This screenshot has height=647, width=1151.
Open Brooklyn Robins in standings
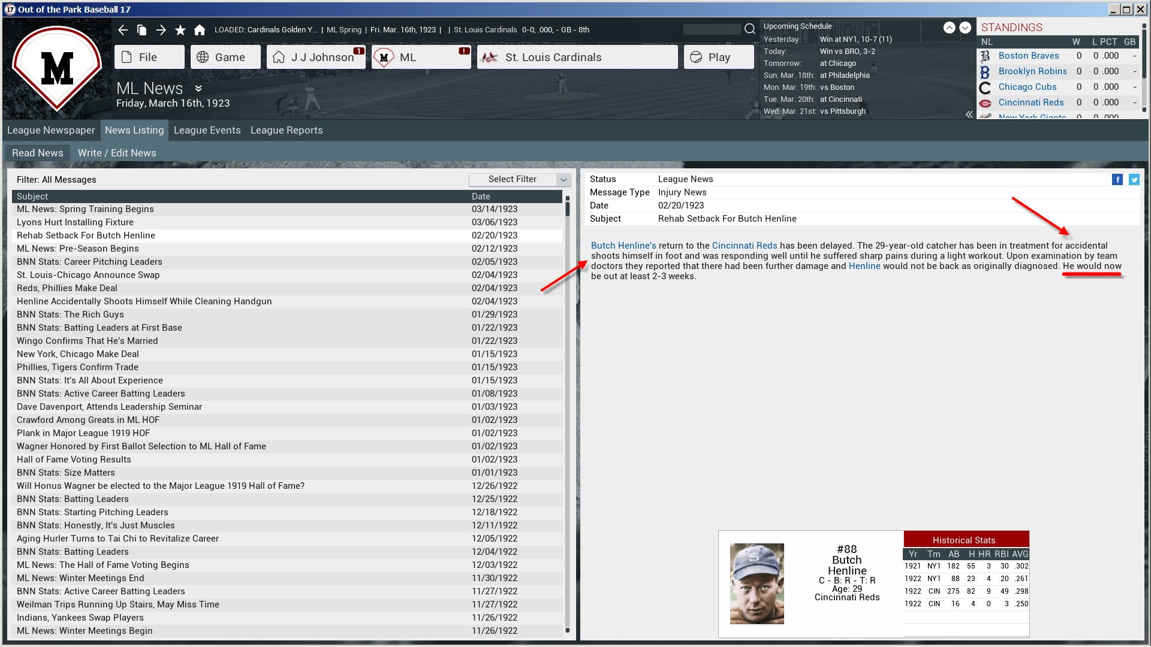click(1033, 71)
